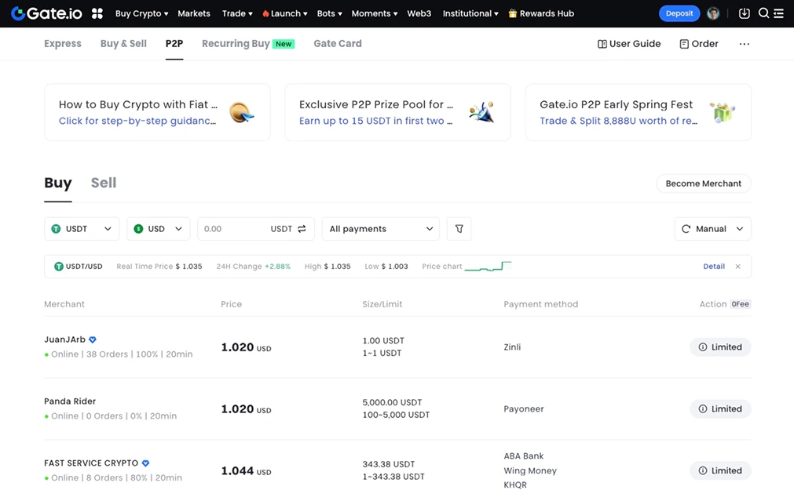
Task: Click the Deposit button
Action: point(679,13)
